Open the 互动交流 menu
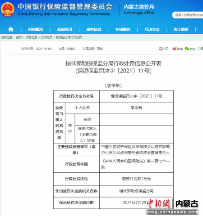The height and width of the screenshot is (216, 203). coord(152,29)
